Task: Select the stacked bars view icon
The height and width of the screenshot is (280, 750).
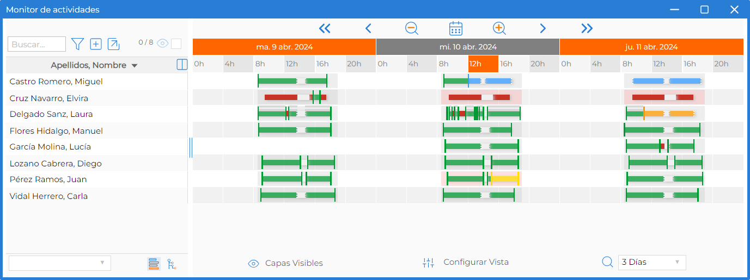Action: pyautogui.click(x=154, y=264)
